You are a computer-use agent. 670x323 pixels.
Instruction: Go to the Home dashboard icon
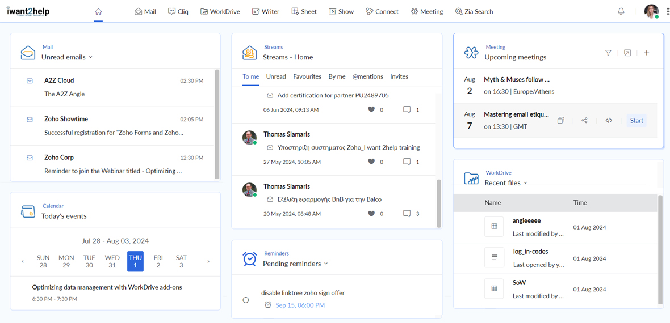coord(98,11)
